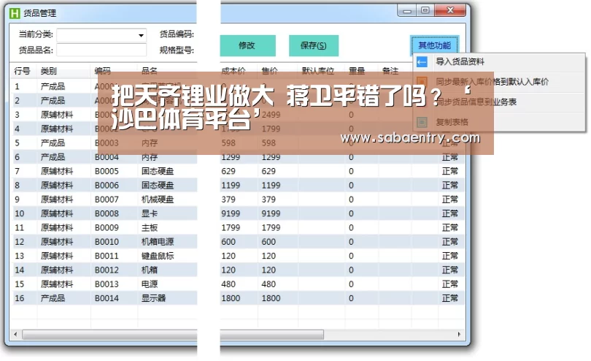Click cost price 9199 in row 10
This screenshot has height=361, width=591.
[231, 213]
